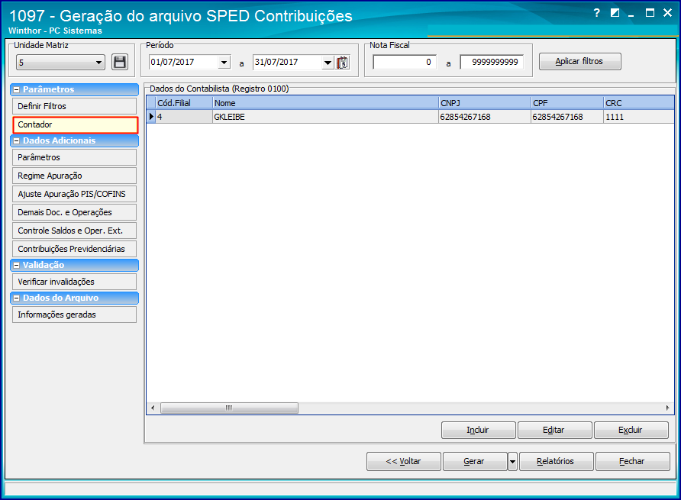Click the Fechar button
This screenshot has height=500, width=681.
coord(633,461)
